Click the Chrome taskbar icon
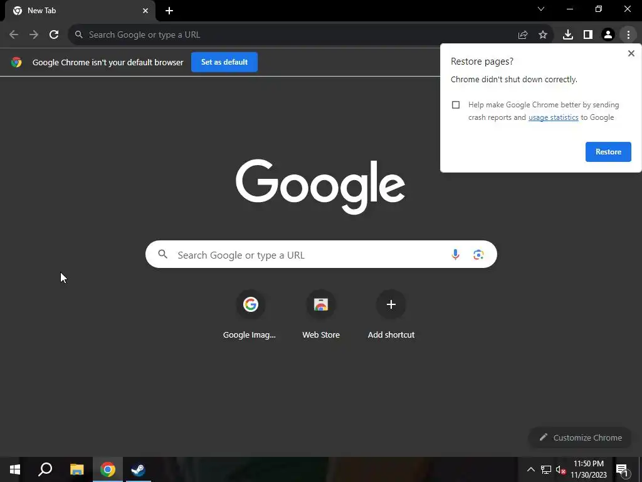This screenshot has height=482, width=642. pyautogui.click(x=108, y=469)
